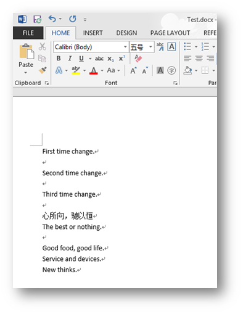The width and height of the screenshot is (243, 314).
Task: Open the font color dropdown arrow
Action: 102,70
